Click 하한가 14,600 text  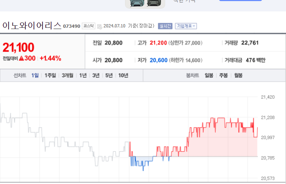pyautogui.click(x=185, y=60)
